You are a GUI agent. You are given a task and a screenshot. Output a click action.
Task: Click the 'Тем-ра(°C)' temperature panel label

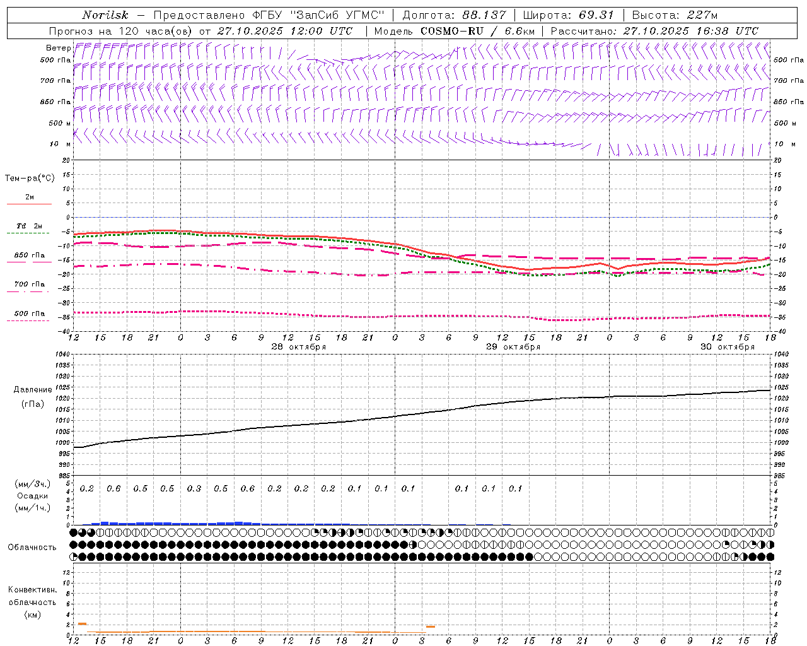[30, 179]
